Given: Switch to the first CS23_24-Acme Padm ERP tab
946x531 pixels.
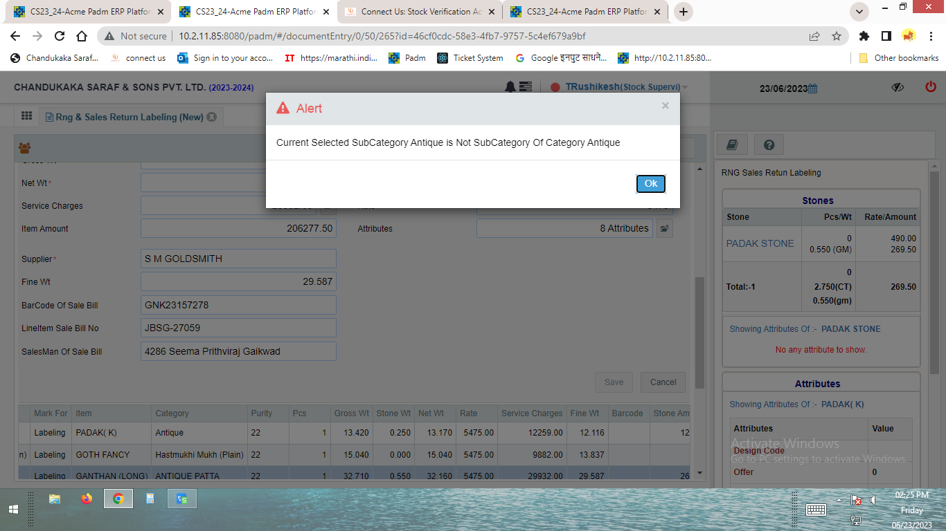Looking at the screenshot, I should (89, 12).
